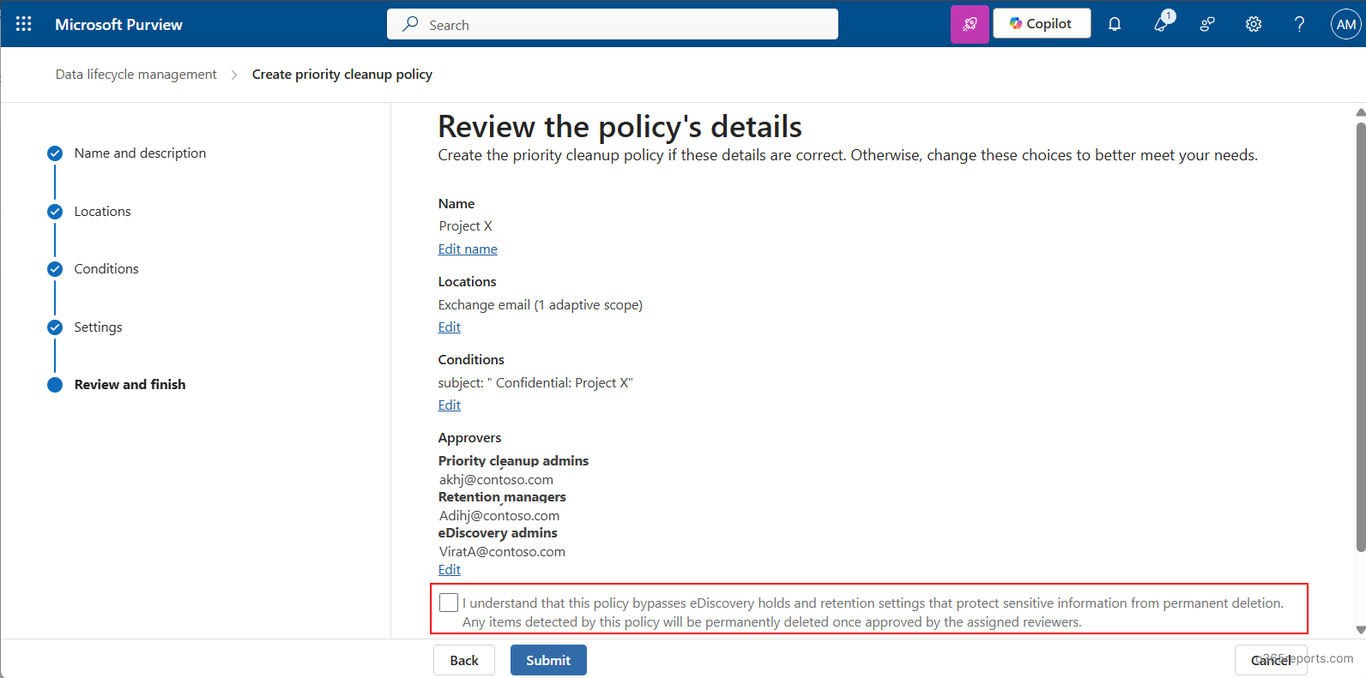
Task: Open the help question mark icon
Action: 1299,24
